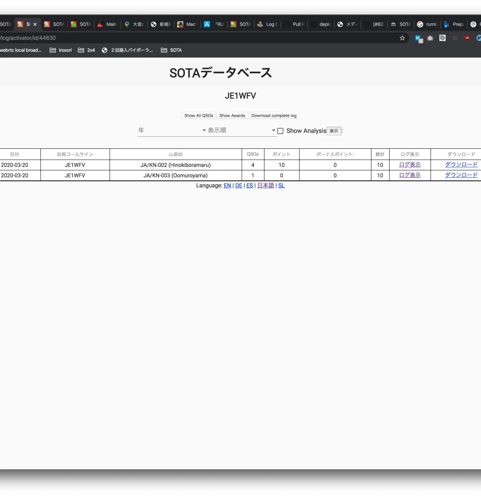Screen dimensions: 481x498
Task: Click the Download complete log button
Action: 274,116
